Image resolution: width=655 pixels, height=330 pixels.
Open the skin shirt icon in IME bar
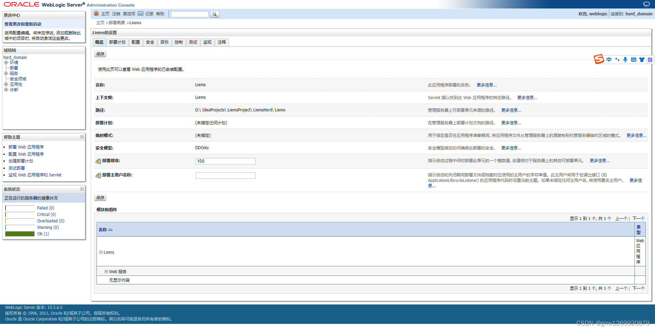point(642,60)
